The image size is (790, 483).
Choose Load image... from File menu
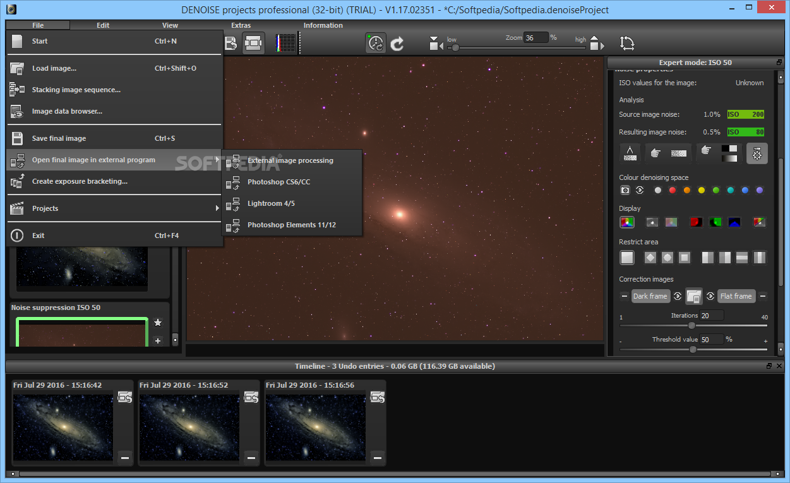coord(114,68)
